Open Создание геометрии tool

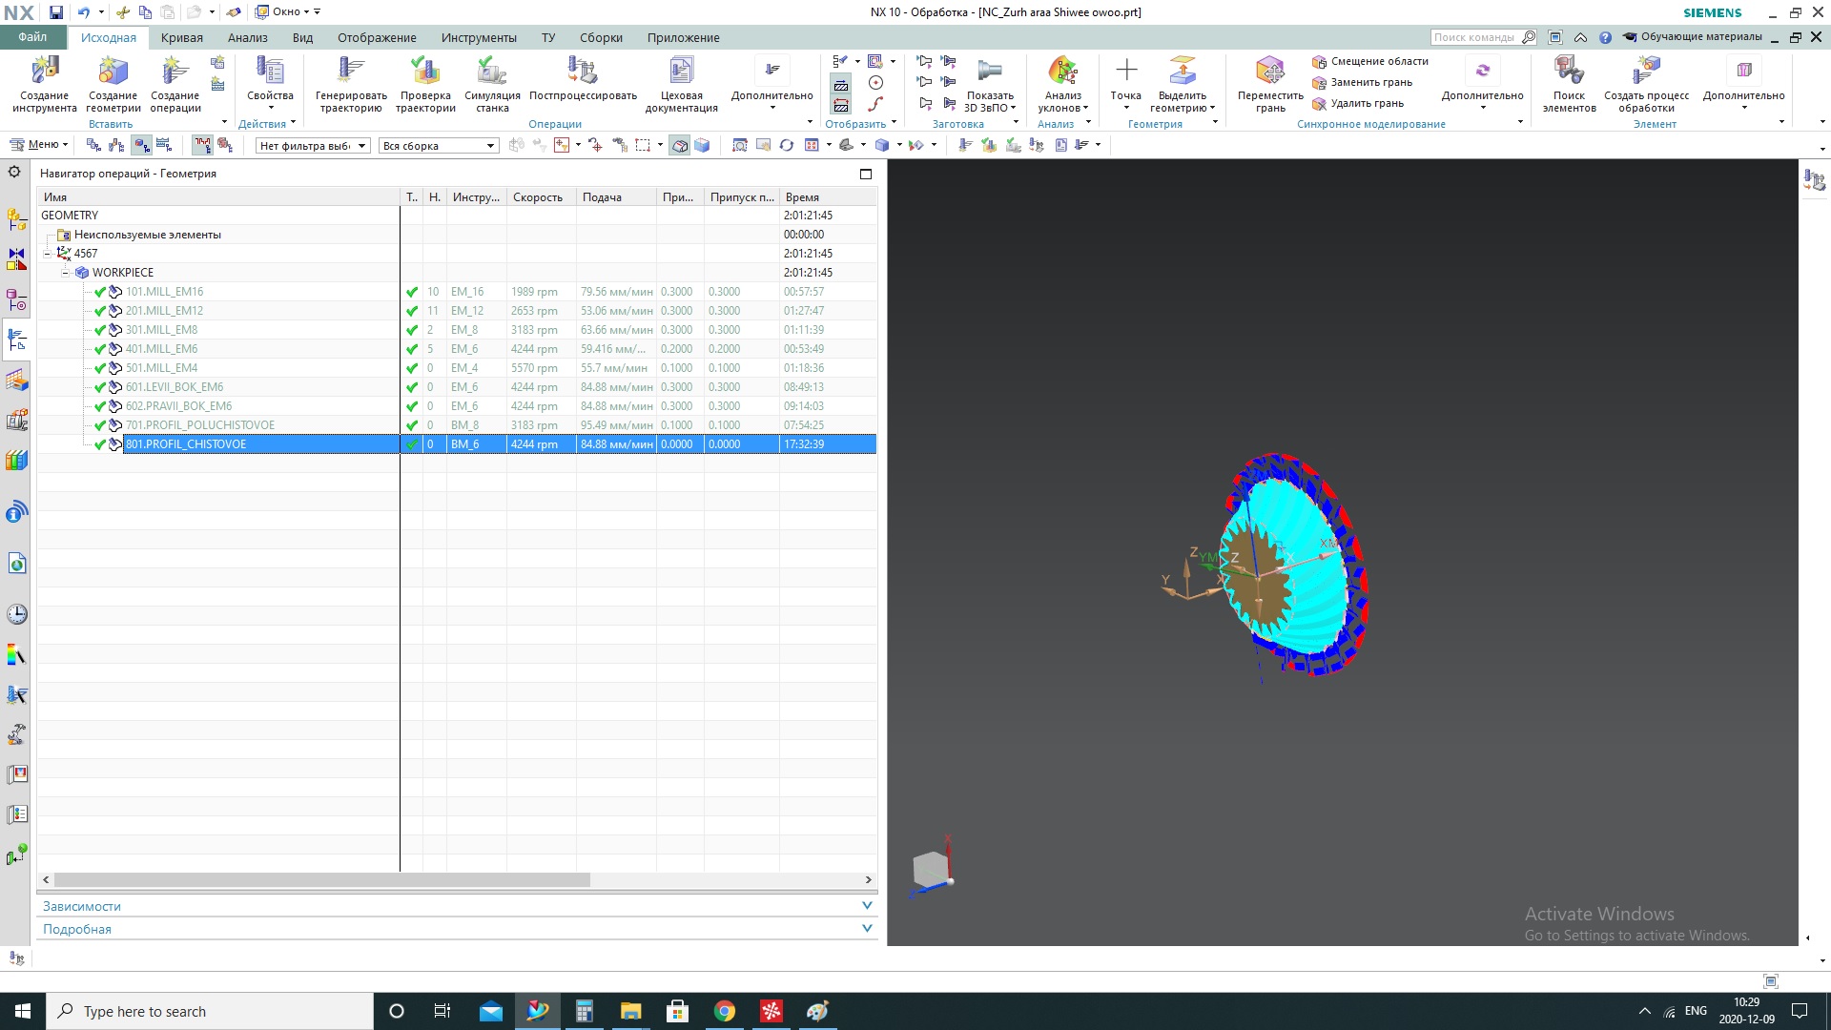pyautogui.click(x=113, y=84)
